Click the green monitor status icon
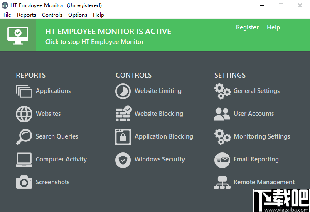 [18, 36]
